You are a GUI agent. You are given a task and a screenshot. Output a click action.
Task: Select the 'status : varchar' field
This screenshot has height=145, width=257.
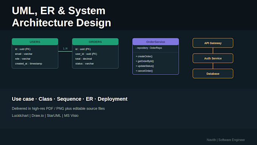[85, 64]
